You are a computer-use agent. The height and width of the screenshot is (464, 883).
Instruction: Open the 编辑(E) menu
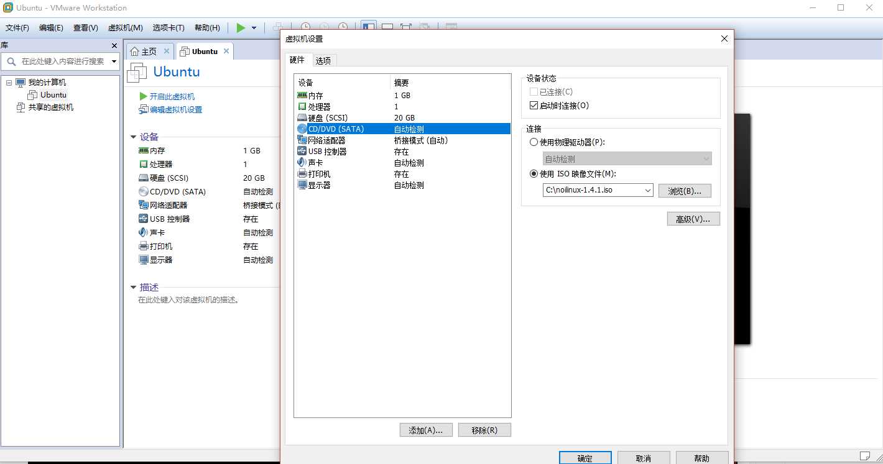[51, 28]
